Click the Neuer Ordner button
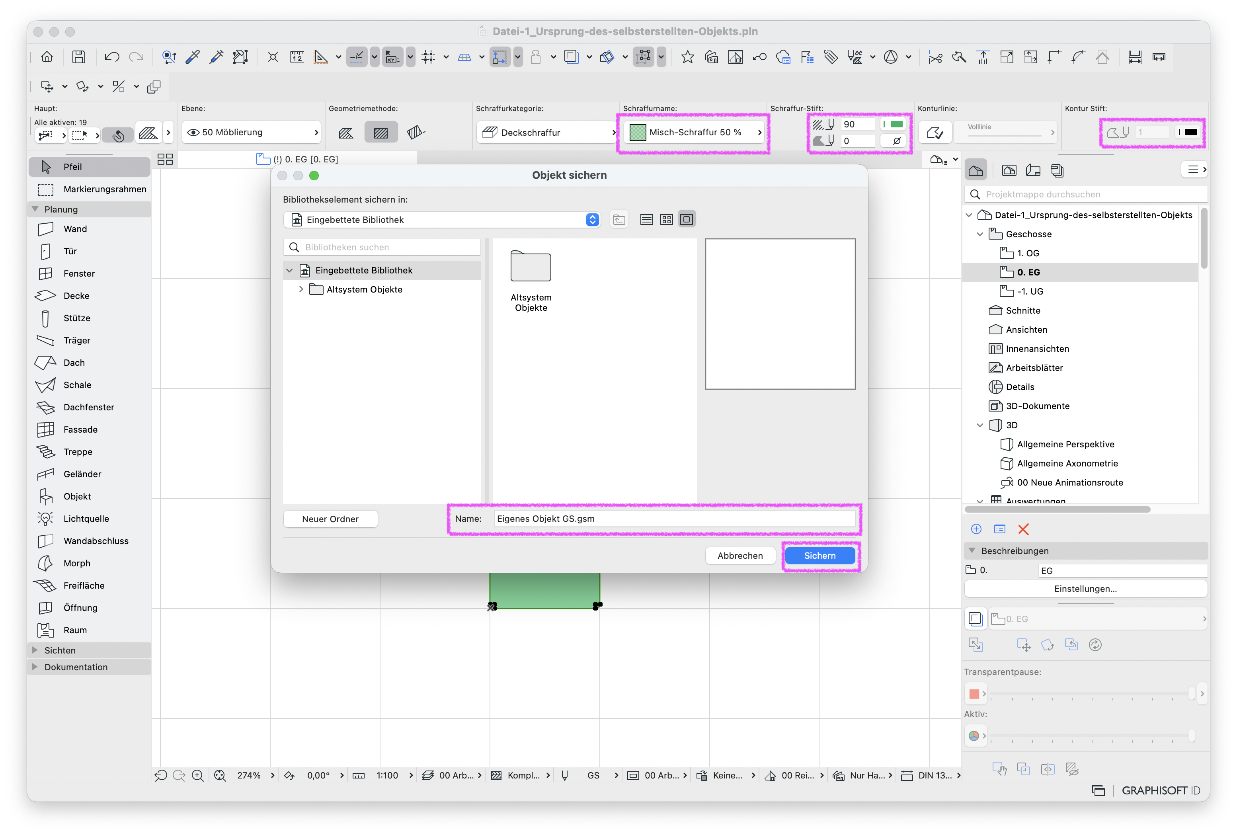The image size is (1237, 835). point(330,519)
